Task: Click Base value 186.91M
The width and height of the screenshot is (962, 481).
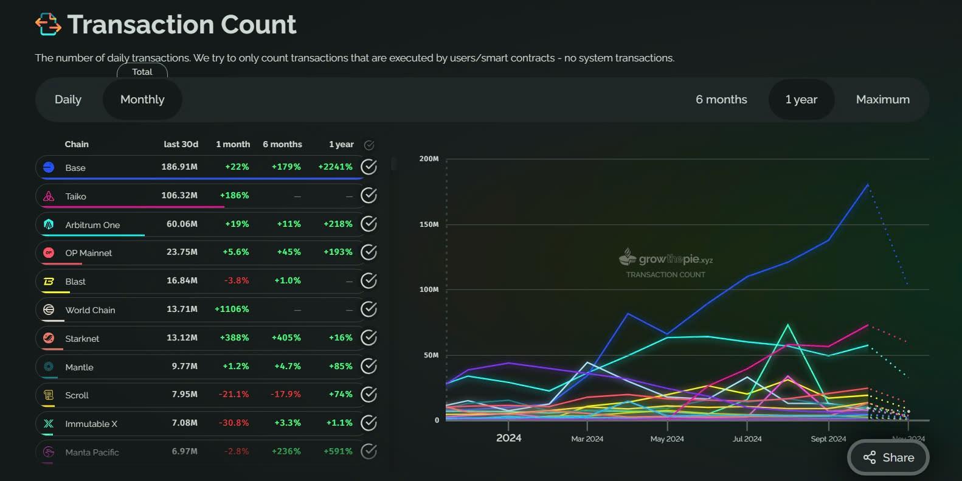Action: click(x=179, y=167)
